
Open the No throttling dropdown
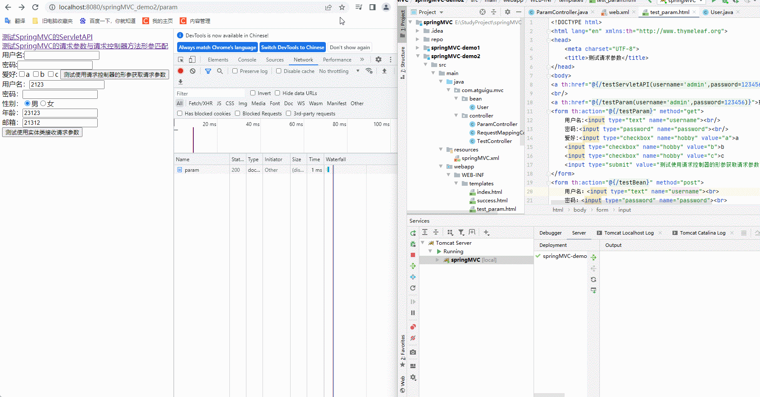pyautogui.click(x=339, y=71)
